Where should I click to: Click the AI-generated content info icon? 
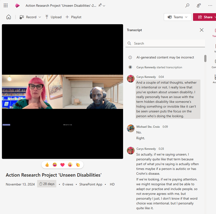130,57
